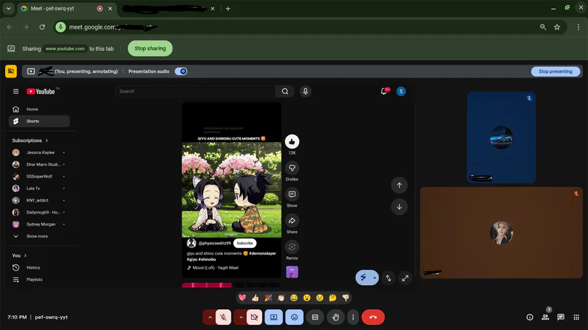Toggle the present screen button
Screen dimensions: 588x330
274,317
